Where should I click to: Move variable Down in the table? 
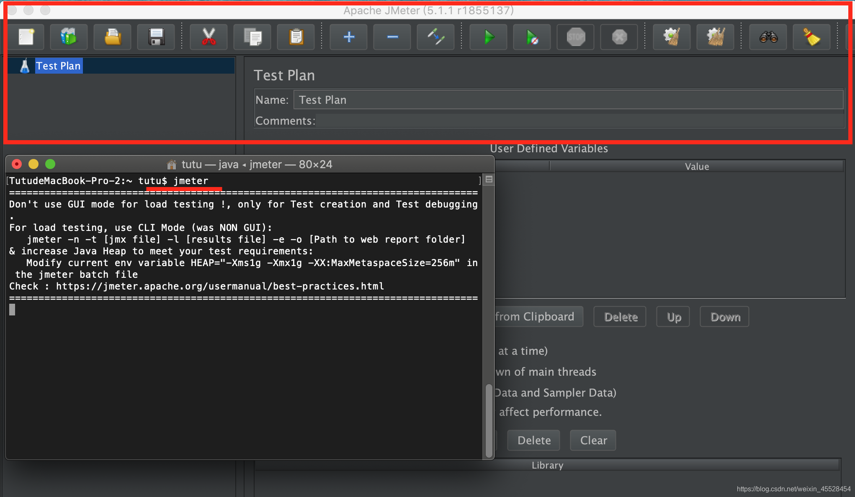pyautogui.click(x=725, y=317)
